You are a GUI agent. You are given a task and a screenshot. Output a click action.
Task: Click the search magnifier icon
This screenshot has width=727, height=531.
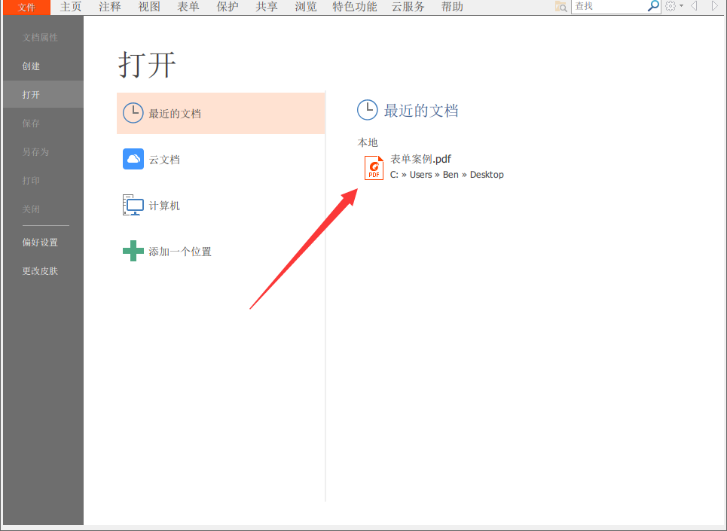652,6
